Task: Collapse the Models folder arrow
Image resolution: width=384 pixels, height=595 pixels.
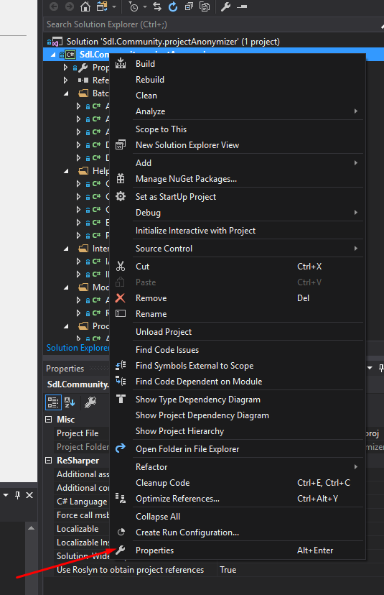Action: [x=66, y=287]
